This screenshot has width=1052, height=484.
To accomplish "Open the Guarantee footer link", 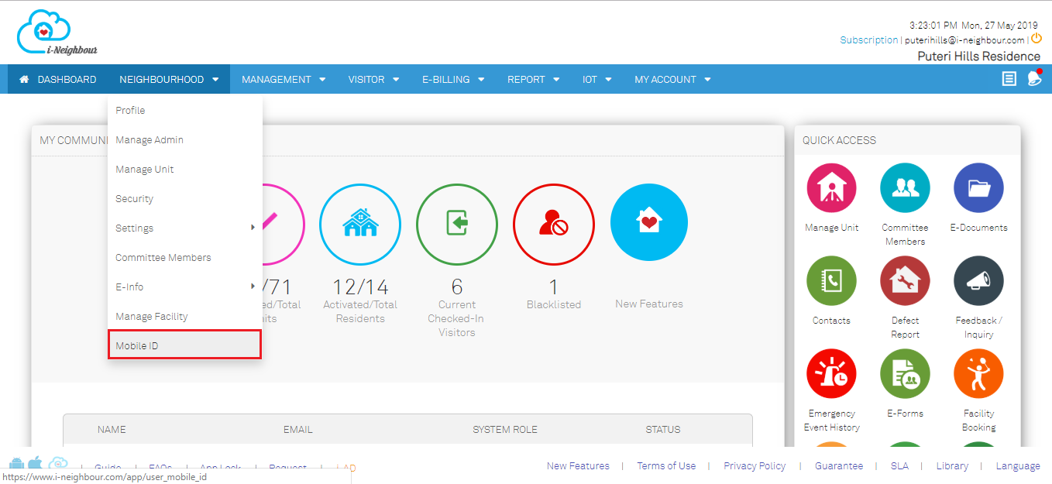I will (839, 465).
